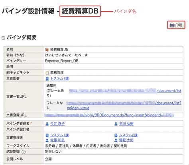Click the 制限しない value in 認証制御 row

(53, 151)
